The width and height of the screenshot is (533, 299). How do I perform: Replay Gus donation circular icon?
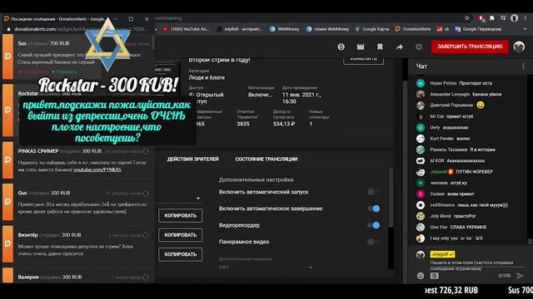[146, 194]
